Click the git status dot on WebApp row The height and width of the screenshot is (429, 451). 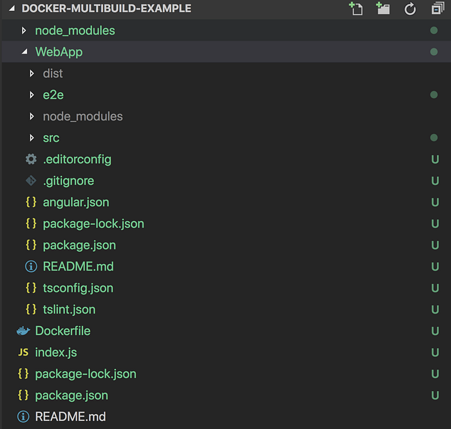click(x=434, y=52)
